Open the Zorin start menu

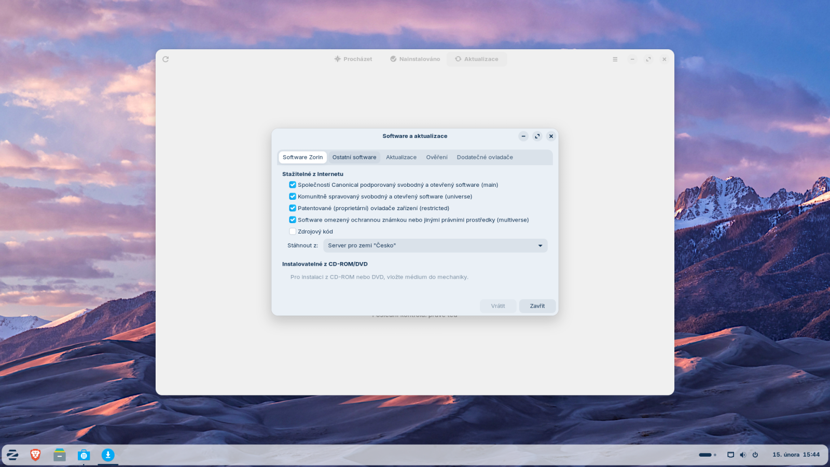pos(12,455)
